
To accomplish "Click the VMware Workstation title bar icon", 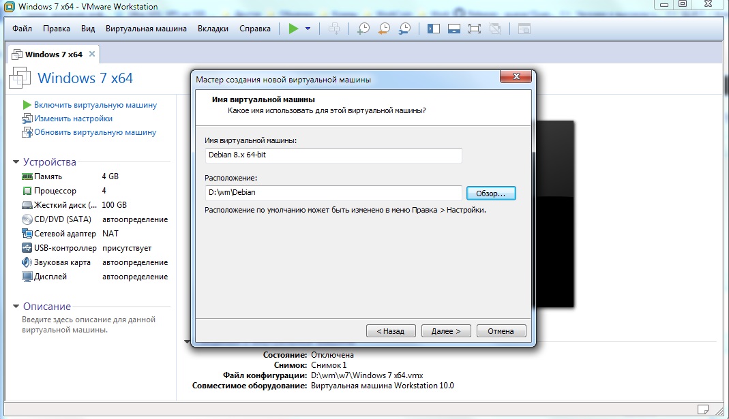I will click(x=9, y=7).
